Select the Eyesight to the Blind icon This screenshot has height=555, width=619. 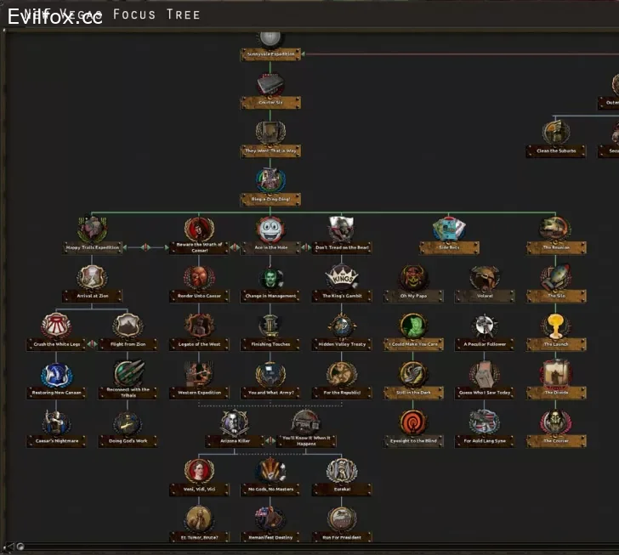click(x=413, y=422)
